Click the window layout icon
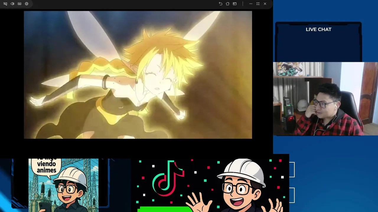Image resolution: width=378 pixels, height=212 pixels. (x=234, y=4)
